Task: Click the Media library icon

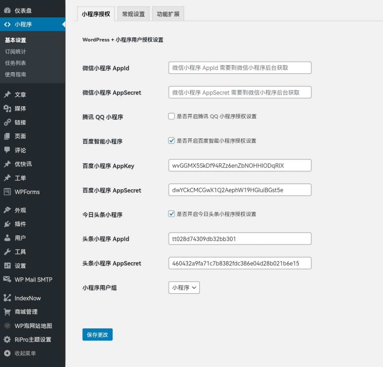Action: coord(7,108)
